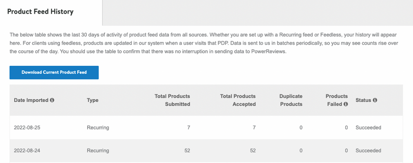
Task: Click the info icon next to Products Failed
Action: (x=346, y=104)
